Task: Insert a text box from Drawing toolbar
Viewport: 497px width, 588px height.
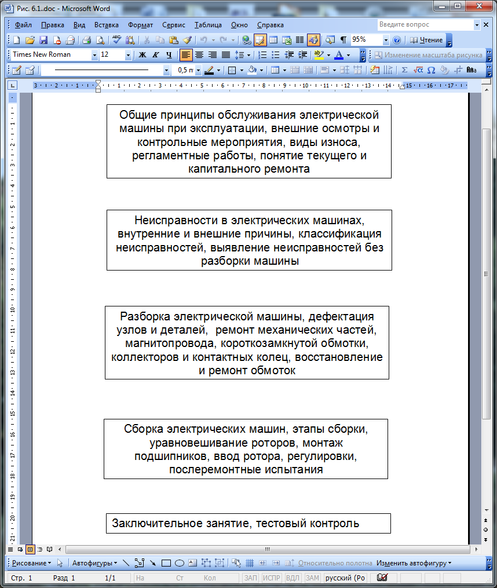Action: pyautogui.click(x=193, y=563)
